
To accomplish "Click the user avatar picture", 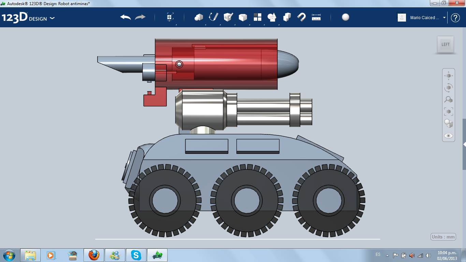I will coord(402,17).
